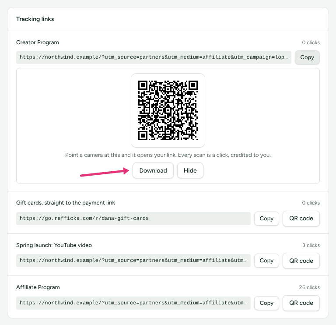Viewport: 336px width, 325px height.
Task: Select the Spring launch URL field
Action: pos(133,261)
